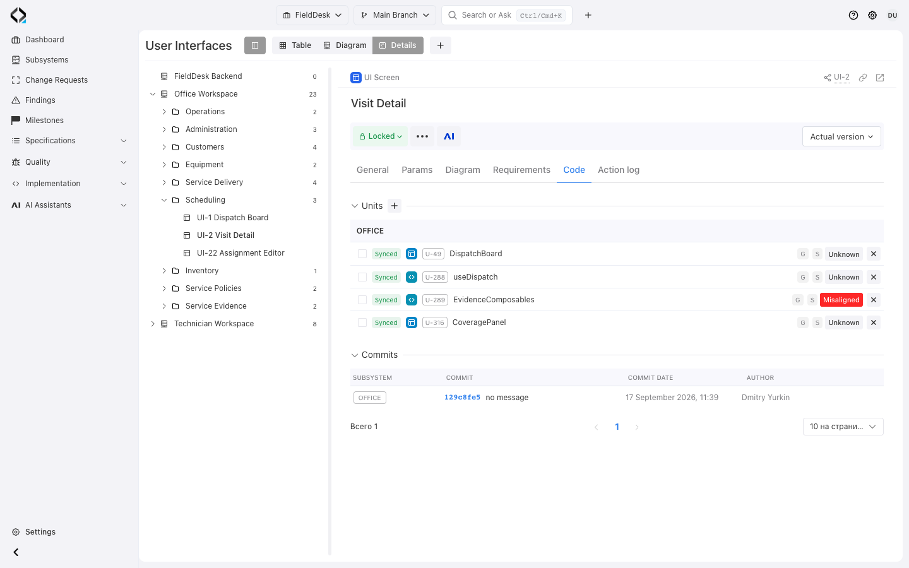Image resolution: width=909 pixels, height=568 pixels.
Task: Remove the EvidenceComposables unit
Action: [874, 300]
